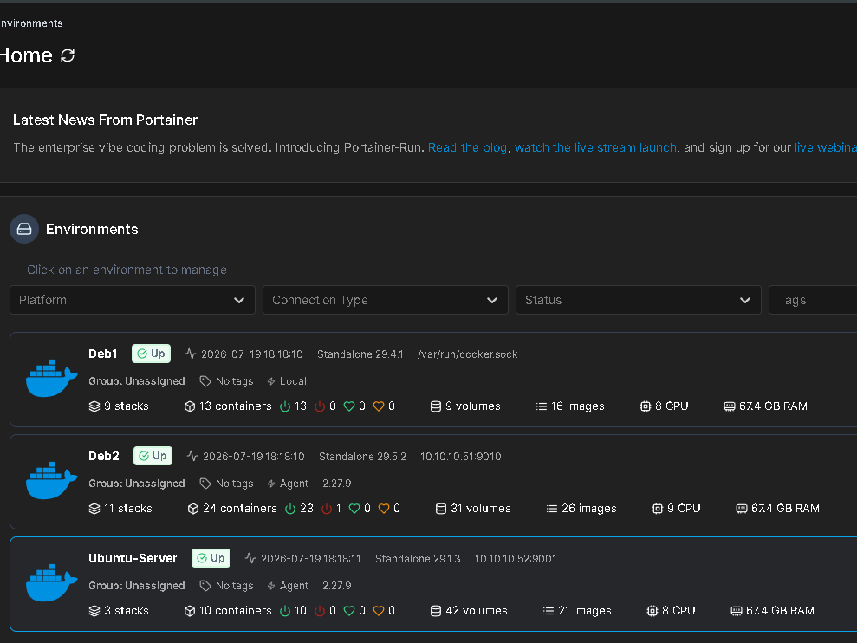Click the lightning icon beside Local for Deb1

(271, 381)
